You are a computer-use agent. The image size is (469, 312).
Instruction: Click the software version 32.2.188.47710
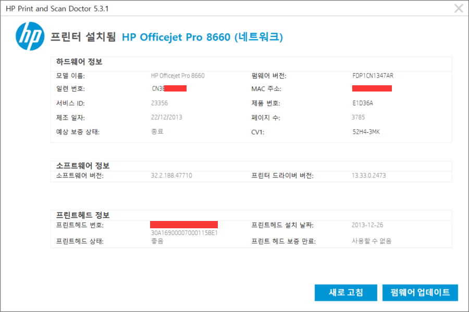(171, 176)
